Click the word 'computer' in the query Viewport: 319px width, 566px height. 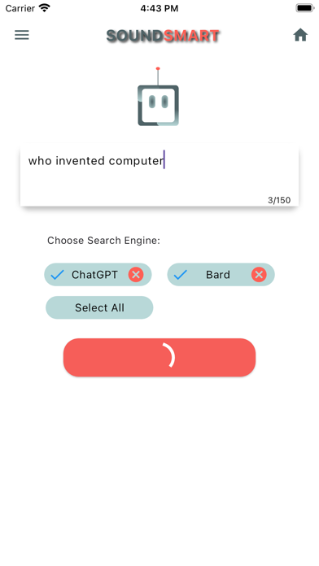pyautogui.click(x=136, y=161)
